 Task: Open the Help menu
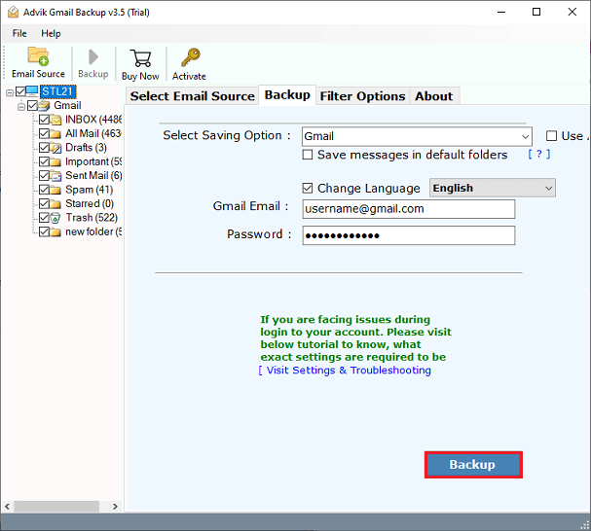[51, 33]
